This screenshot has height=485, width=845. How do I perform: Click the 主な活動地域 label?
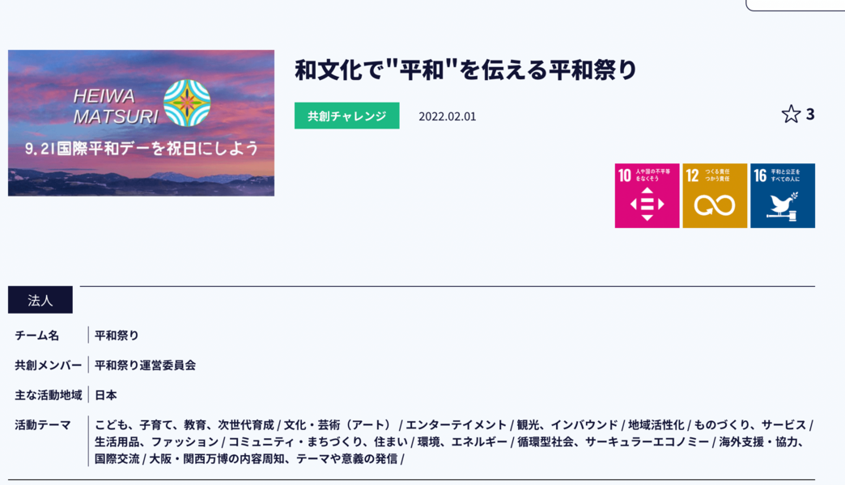(x=48, y=395)
